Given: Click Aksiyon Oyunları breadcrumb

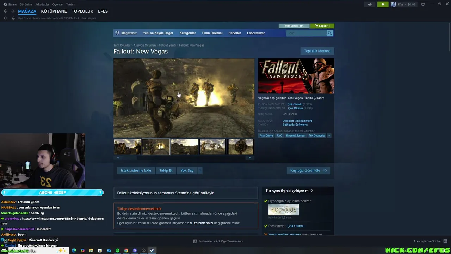Looking at the screenshot, I should (144, 45).
